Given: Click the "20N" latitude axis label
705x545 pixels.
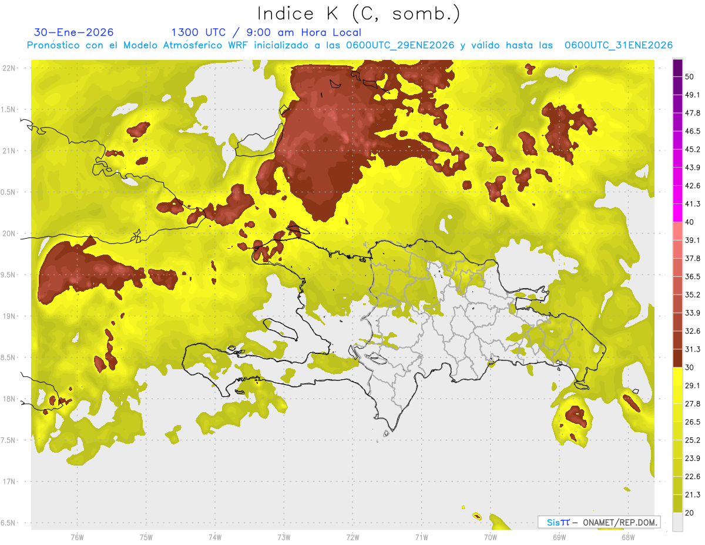Looking at the screenshot, I should (x=9, y=233).
